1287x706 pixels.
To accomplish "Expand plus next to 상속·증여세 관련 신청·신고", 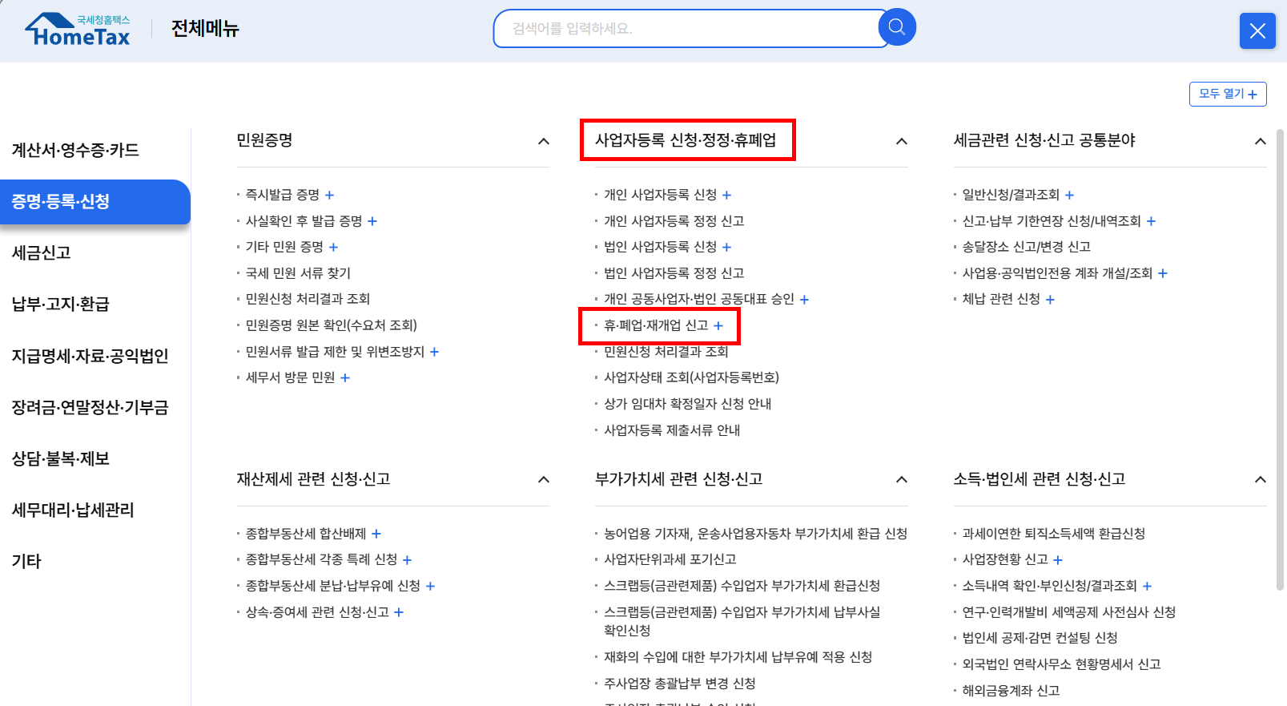I will tap(399, 612).
